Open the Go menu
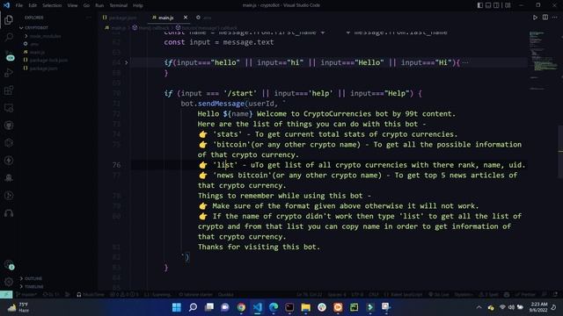 pyautogui.click(x=86, y=5)
